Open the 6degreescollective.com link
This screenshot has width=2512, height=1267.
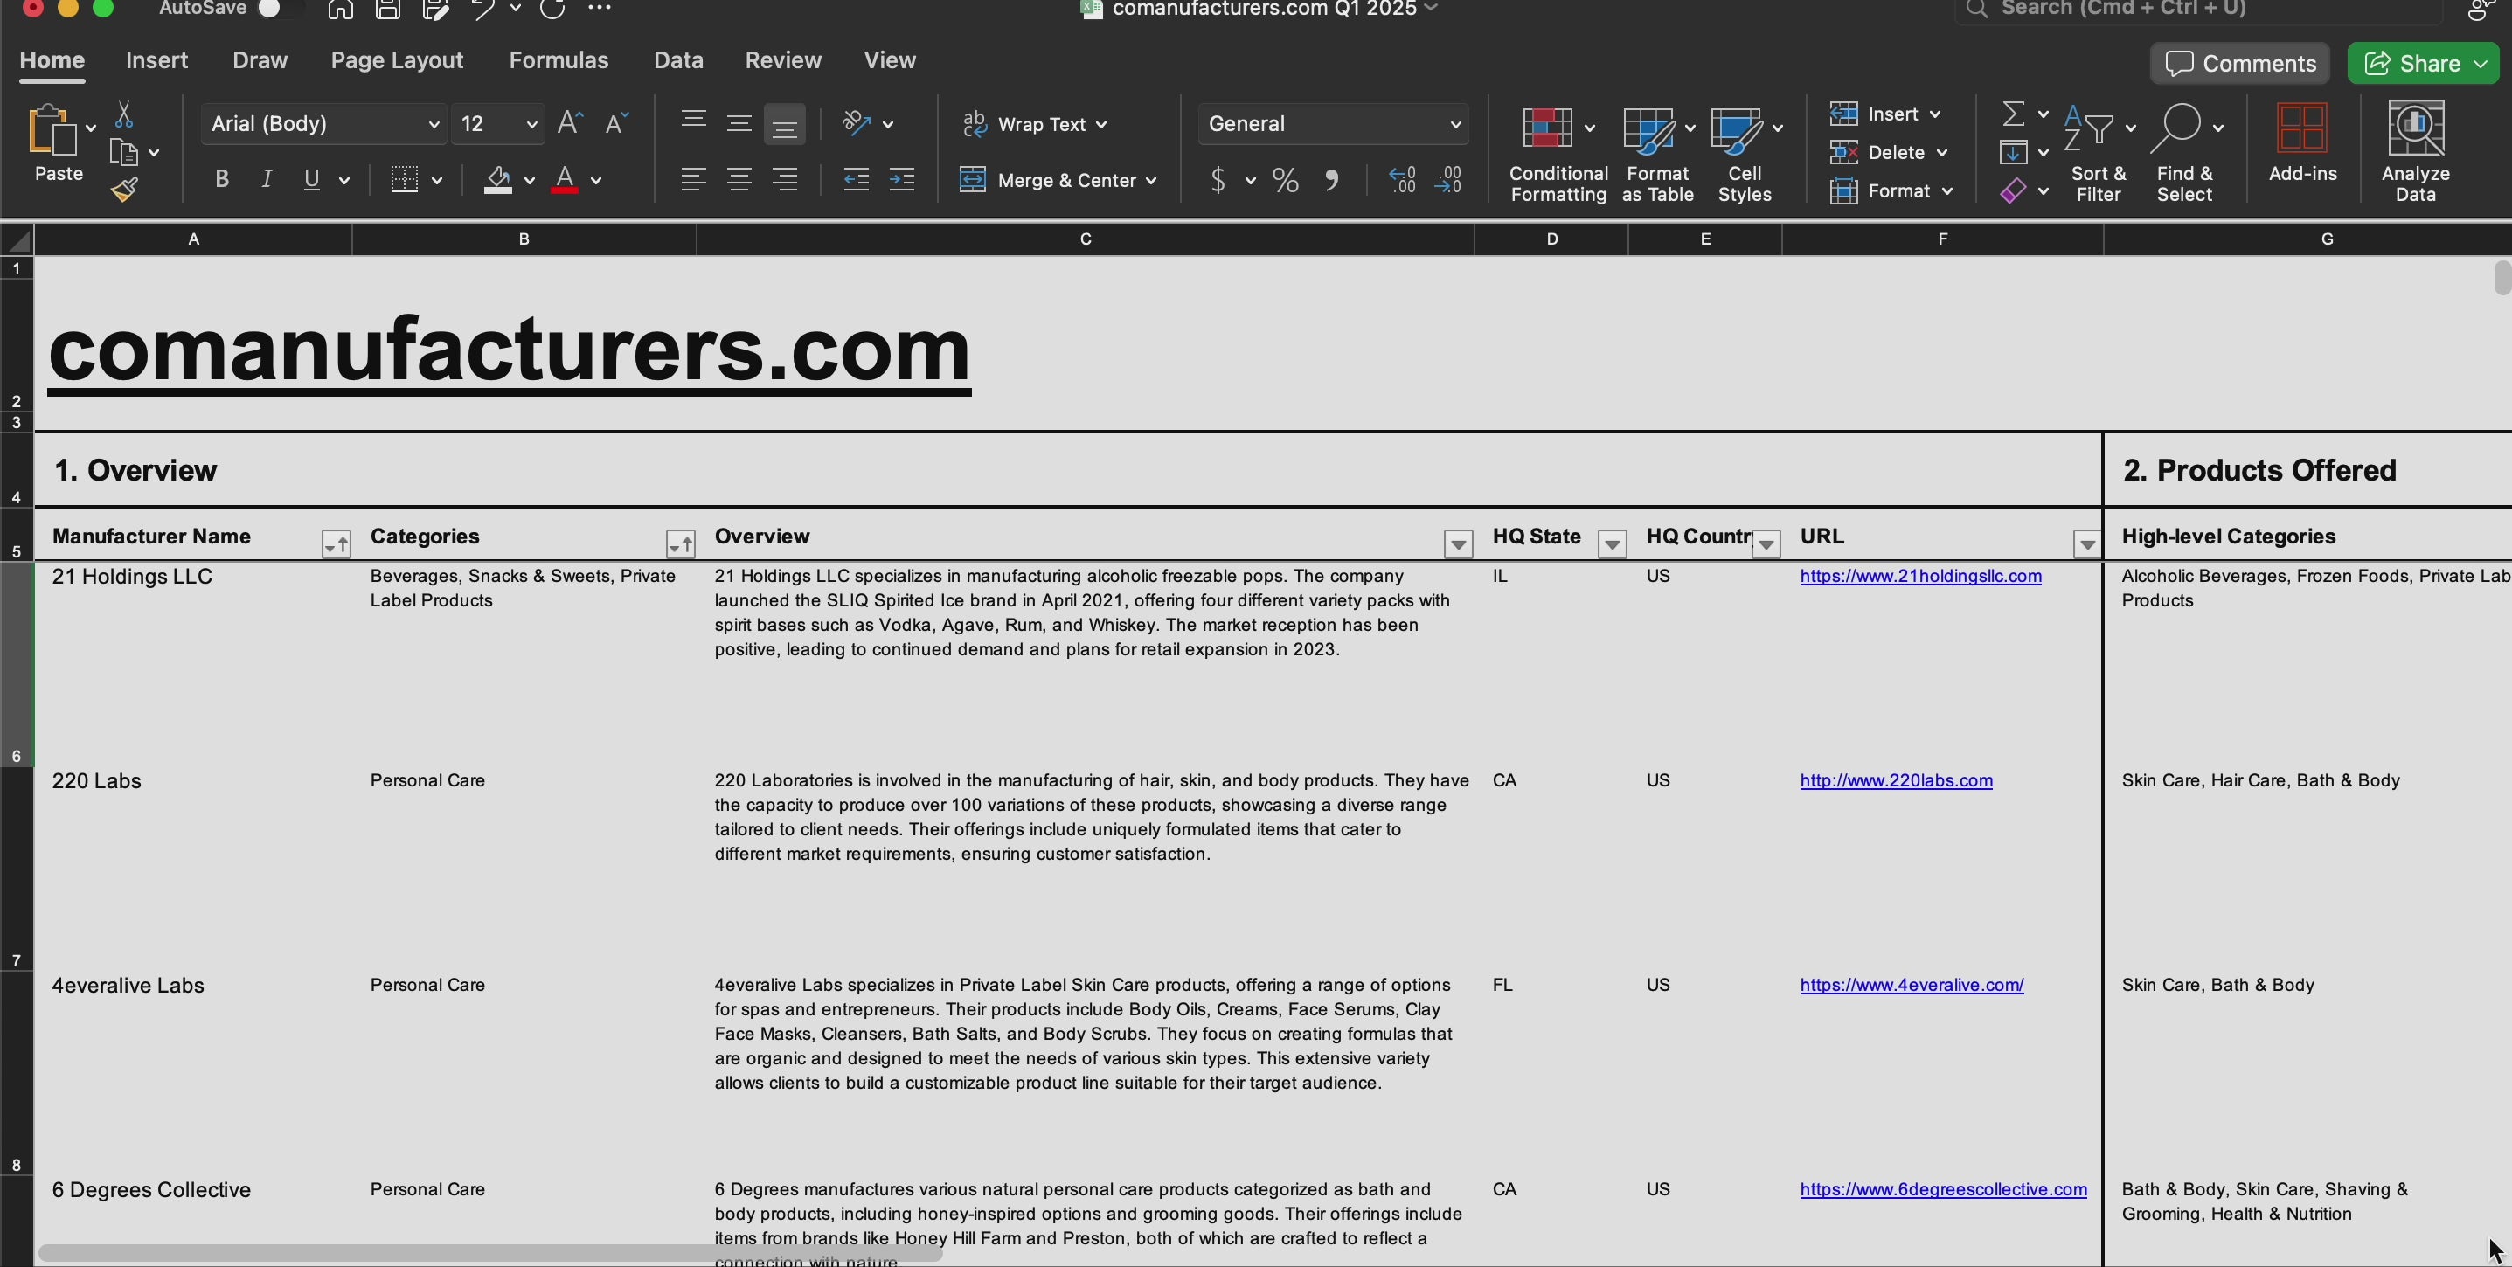[1944, 1190]
